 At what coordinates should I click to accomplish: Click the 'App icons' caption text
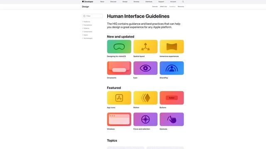tap(111, 108)
